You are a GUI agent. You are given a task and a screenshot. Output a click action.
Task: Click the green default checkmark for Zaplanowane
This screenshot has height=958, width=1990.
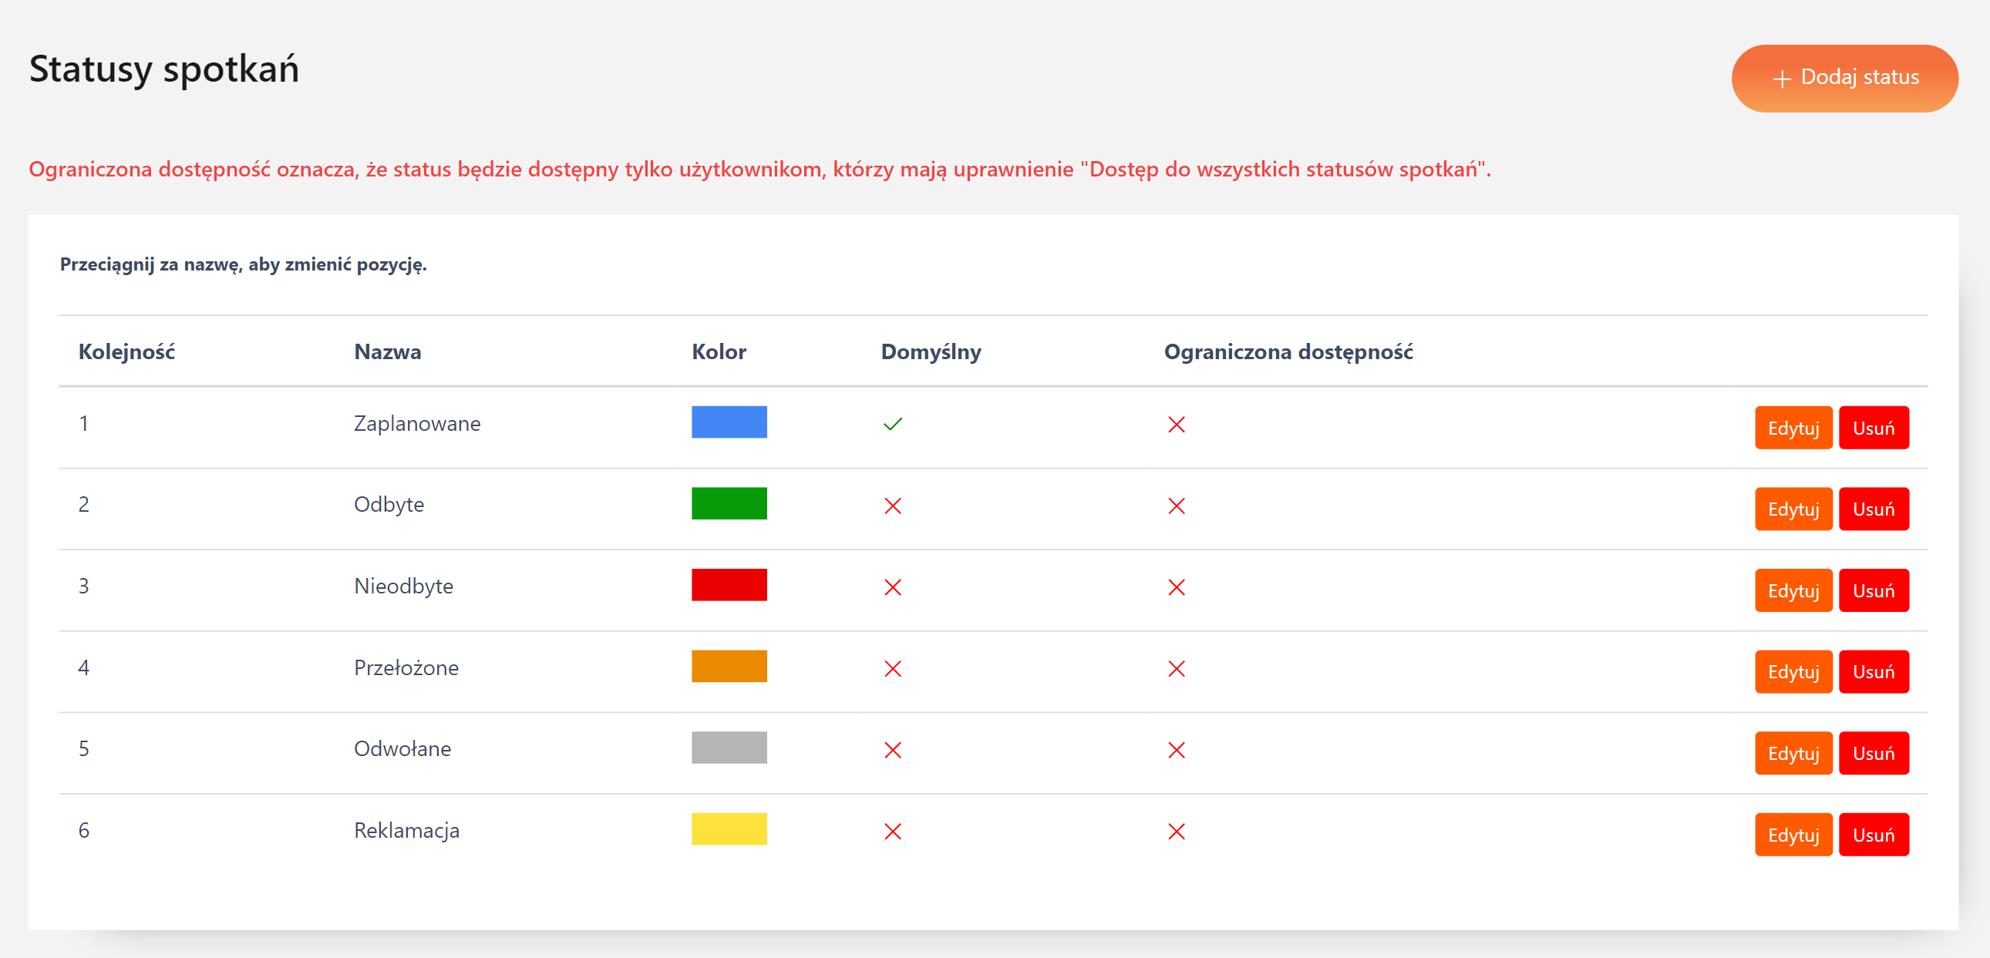point(892,425)
